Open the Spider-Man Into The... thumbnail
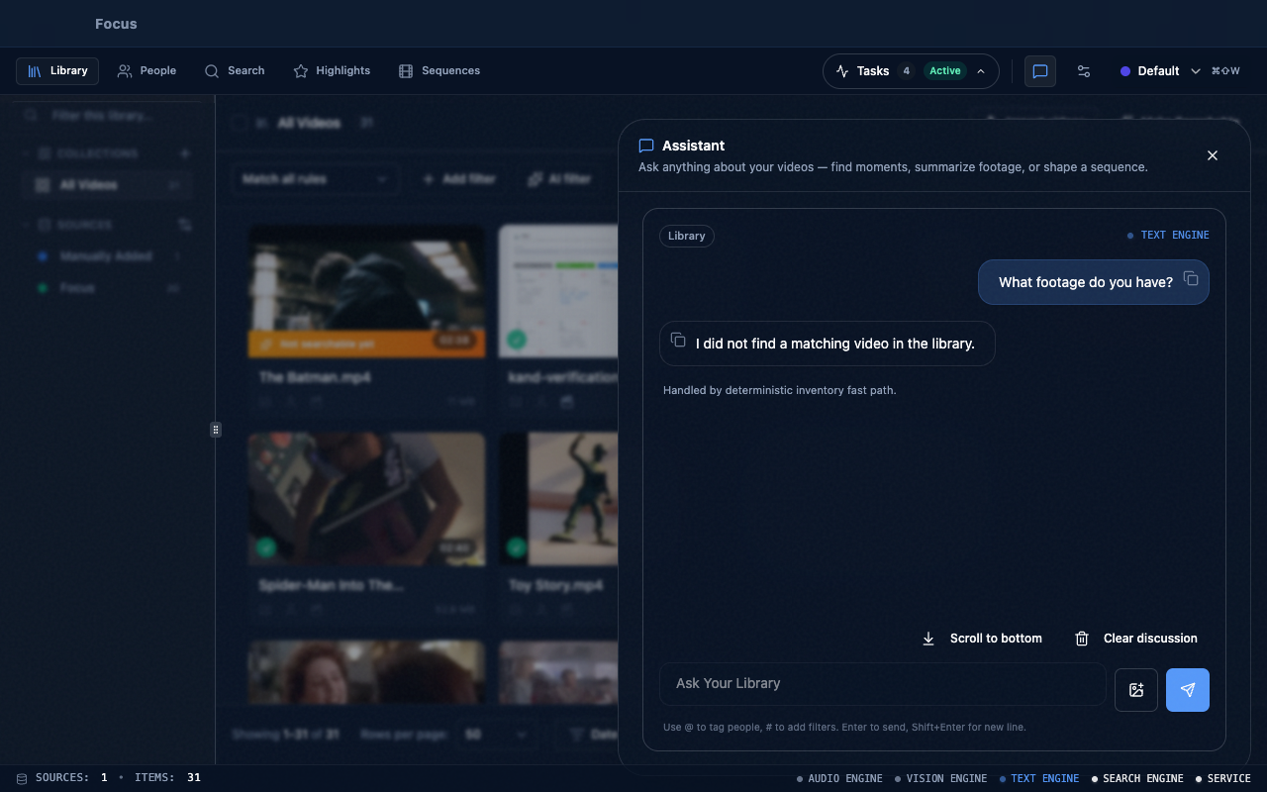 pyautogui.click(x=366, y=499)
